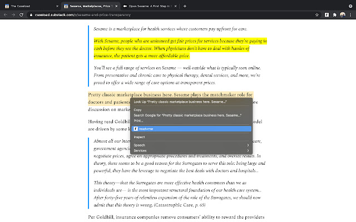The height and width of the screenshot is (222, 356).
Task: Select Inspect from context menu
Action: 191,137
